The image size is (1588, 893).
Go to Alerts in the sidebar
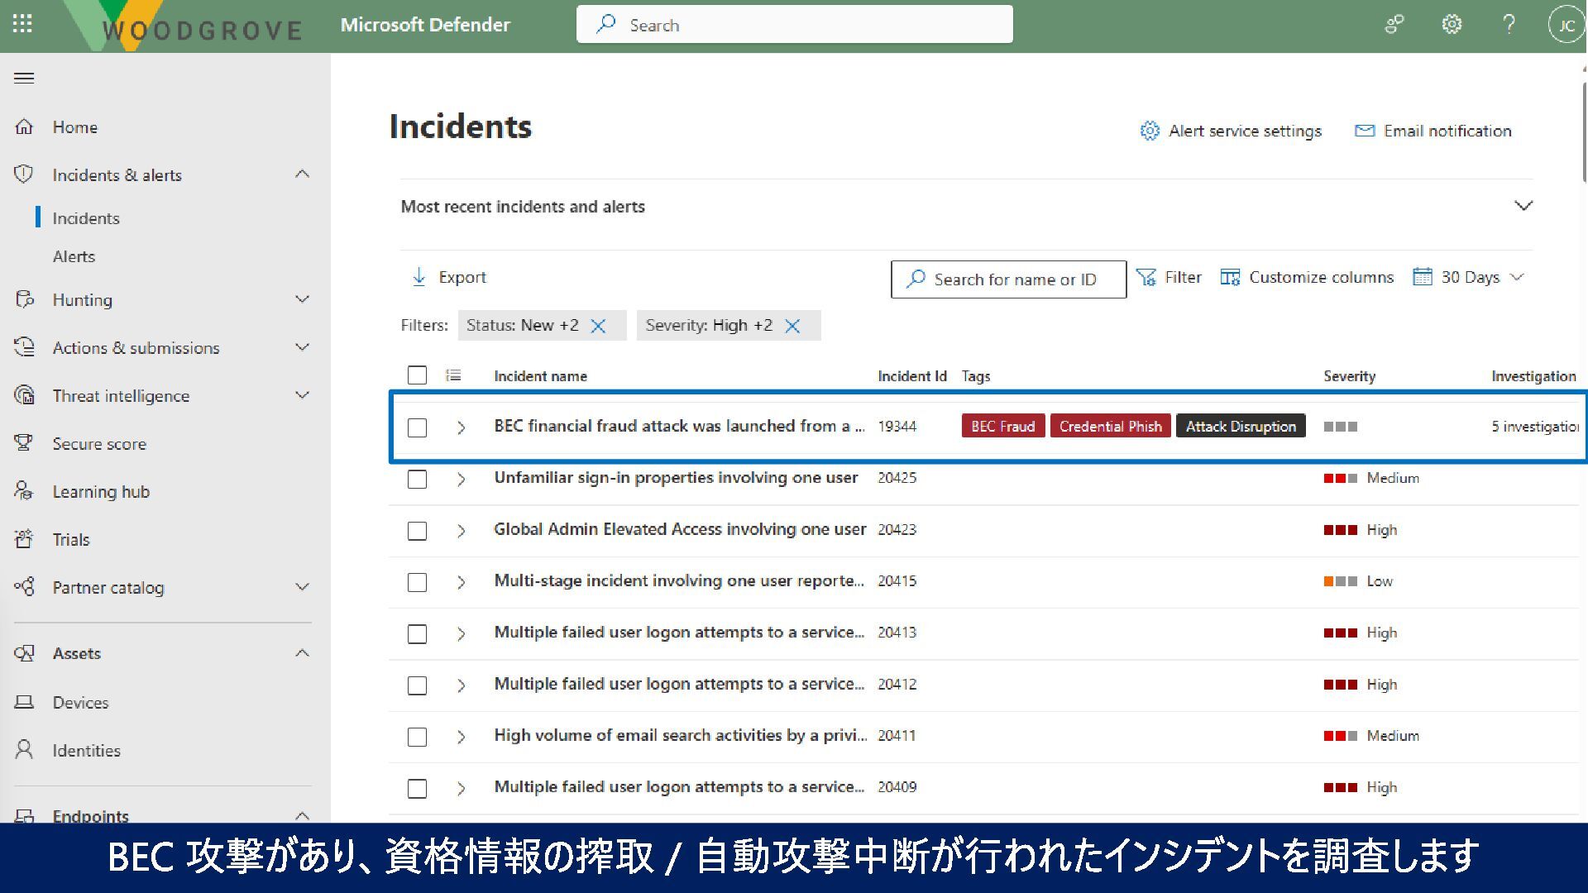(x=74, y=256)
